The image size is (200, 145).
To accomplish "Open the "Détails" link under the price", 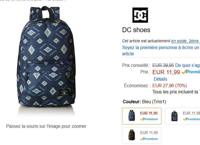I will [x=160, y=79].
